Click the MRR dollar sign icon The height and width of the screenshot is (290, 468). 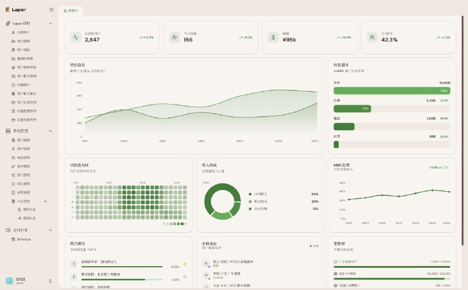(x=273, y=37)
